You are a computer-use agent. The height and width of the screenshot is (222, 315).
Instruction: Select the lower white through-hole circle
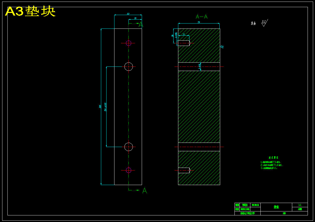pyautogui.click(x=128, y=147)
